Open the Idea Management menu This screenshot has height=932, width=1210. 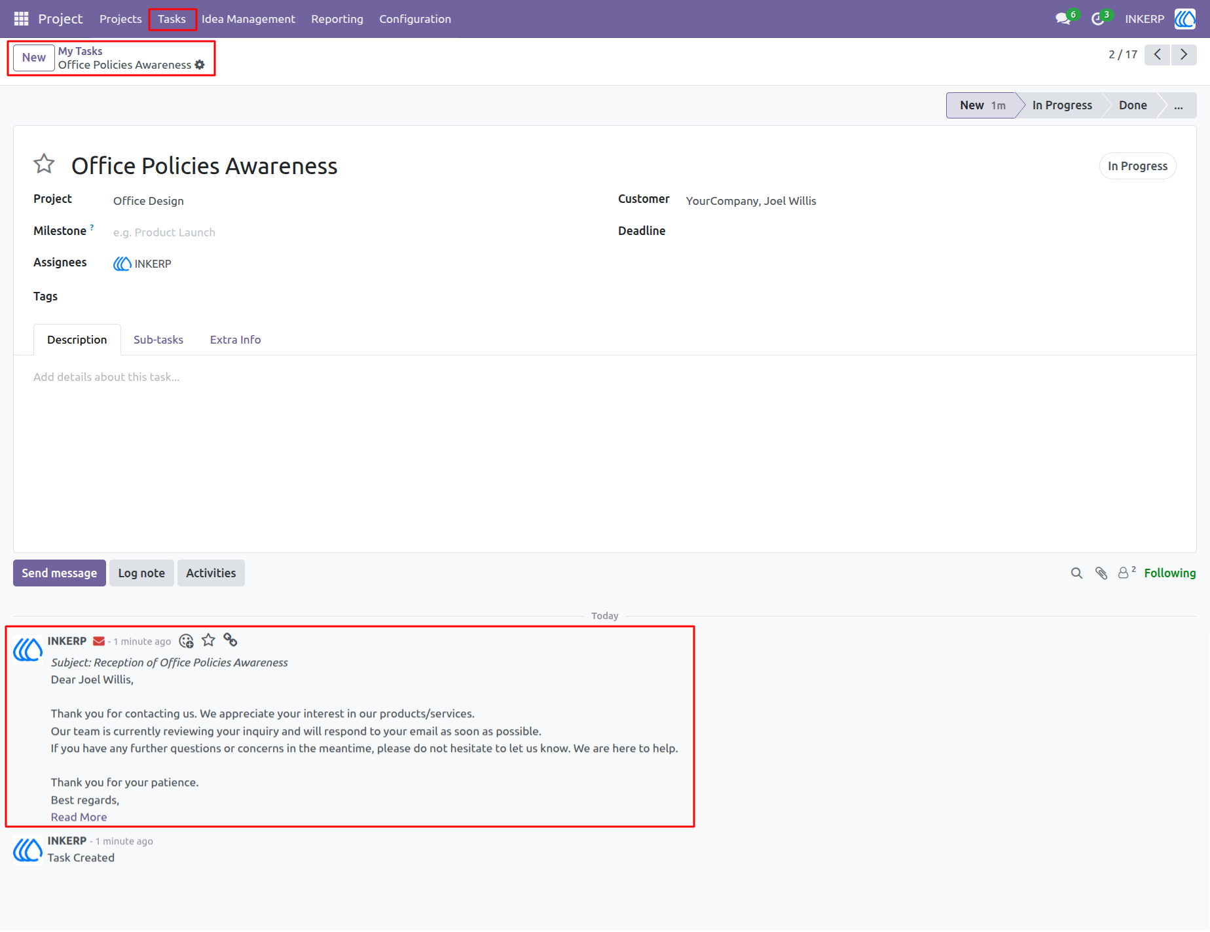(x=248, y=19)
